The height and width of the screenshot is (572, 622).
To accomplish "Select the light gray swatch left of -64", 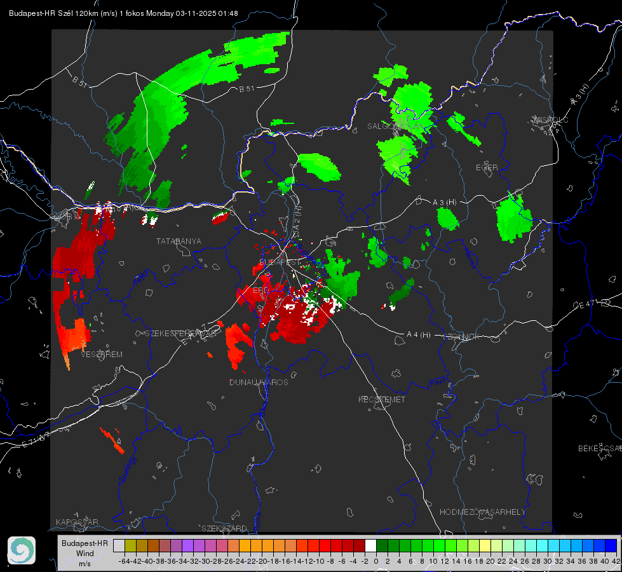I will click(x=119, y=546).
